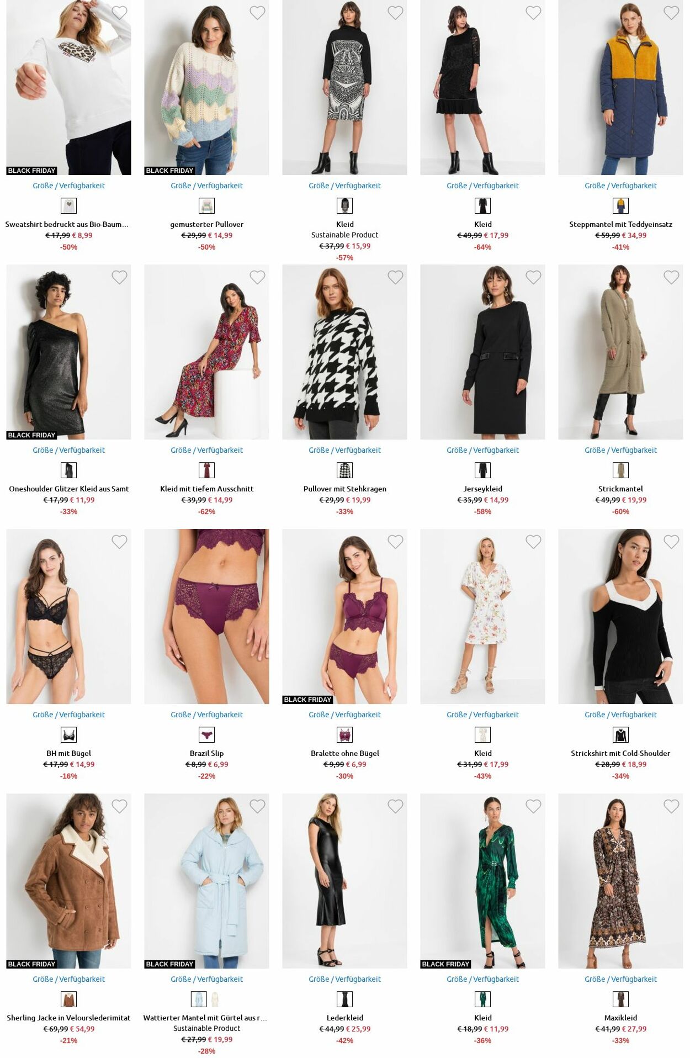
Task: Open Oneshoulder Glitzer Kleid aus Samt link
Action: tap(68, 489)
